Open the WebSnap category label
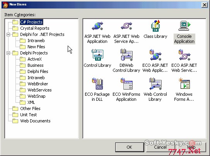Image resolution: width=210 pixels, height=156 pixels. tap(36, 96)
